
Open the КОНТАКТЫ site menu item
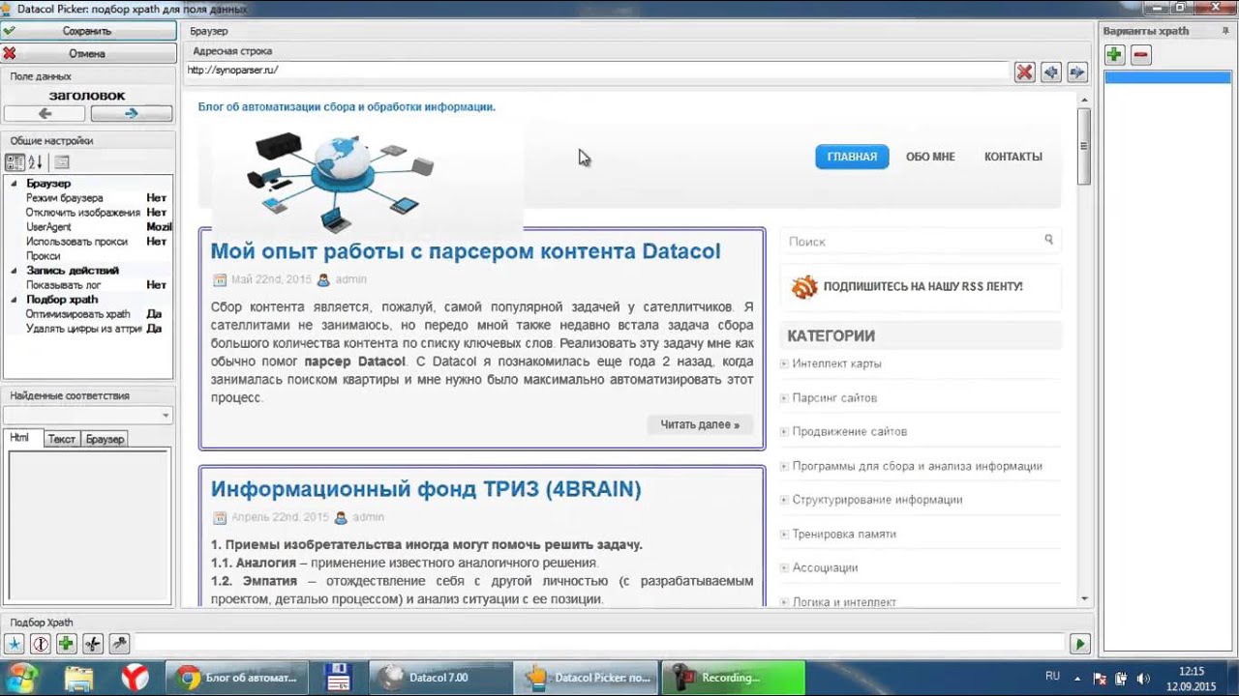1013,157
